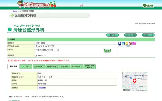Click the Home breadcrumb link

click(x=15, y=11)
